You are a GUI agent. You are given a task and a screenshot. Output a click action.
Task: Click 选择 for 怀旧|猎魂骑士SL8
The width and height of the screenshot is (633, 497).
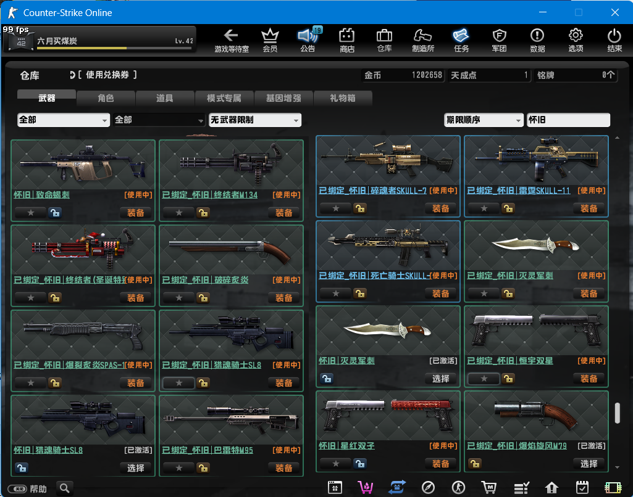[136, 468]
